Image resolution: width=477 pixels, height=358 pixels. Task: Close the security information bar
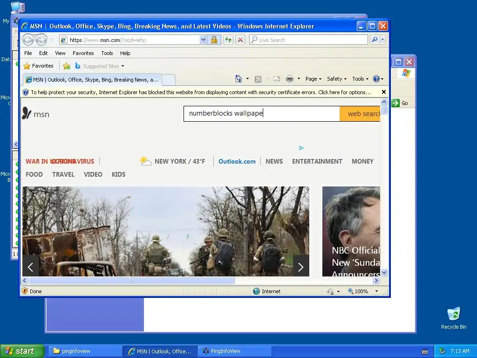tap(384, 92)
